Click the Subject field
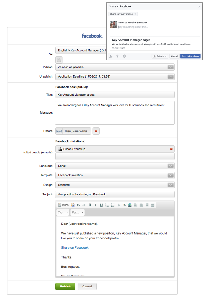The image size is (213, 298). 115,195
